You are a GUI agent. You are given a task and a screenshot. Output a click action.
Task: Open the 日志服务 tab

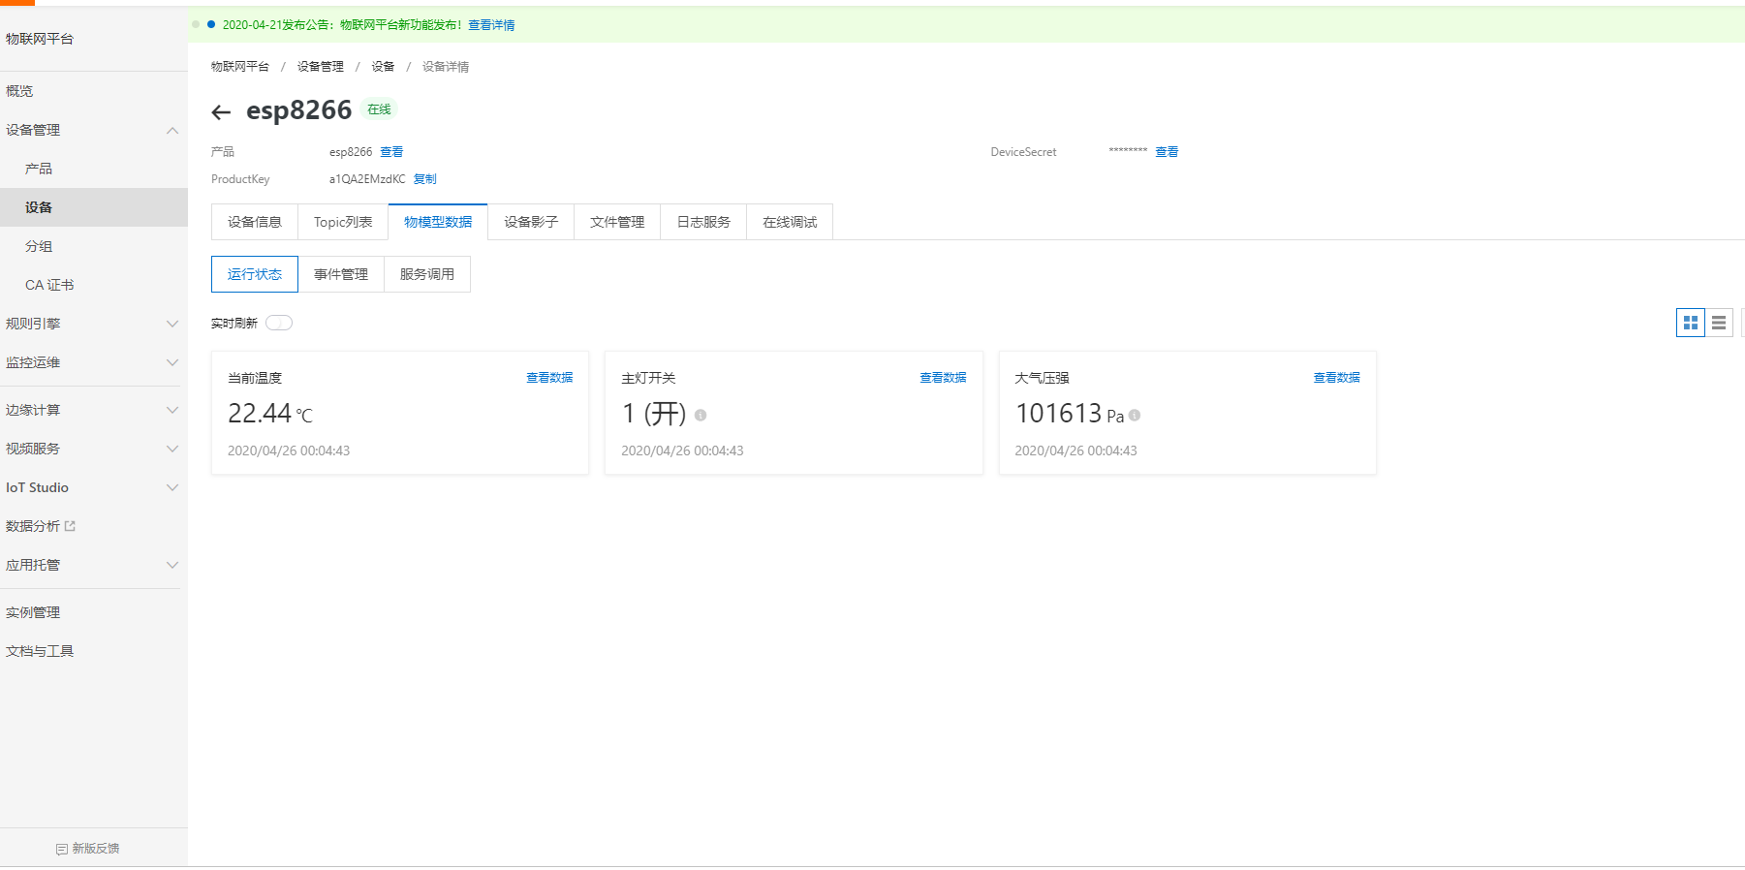point(703,222)
